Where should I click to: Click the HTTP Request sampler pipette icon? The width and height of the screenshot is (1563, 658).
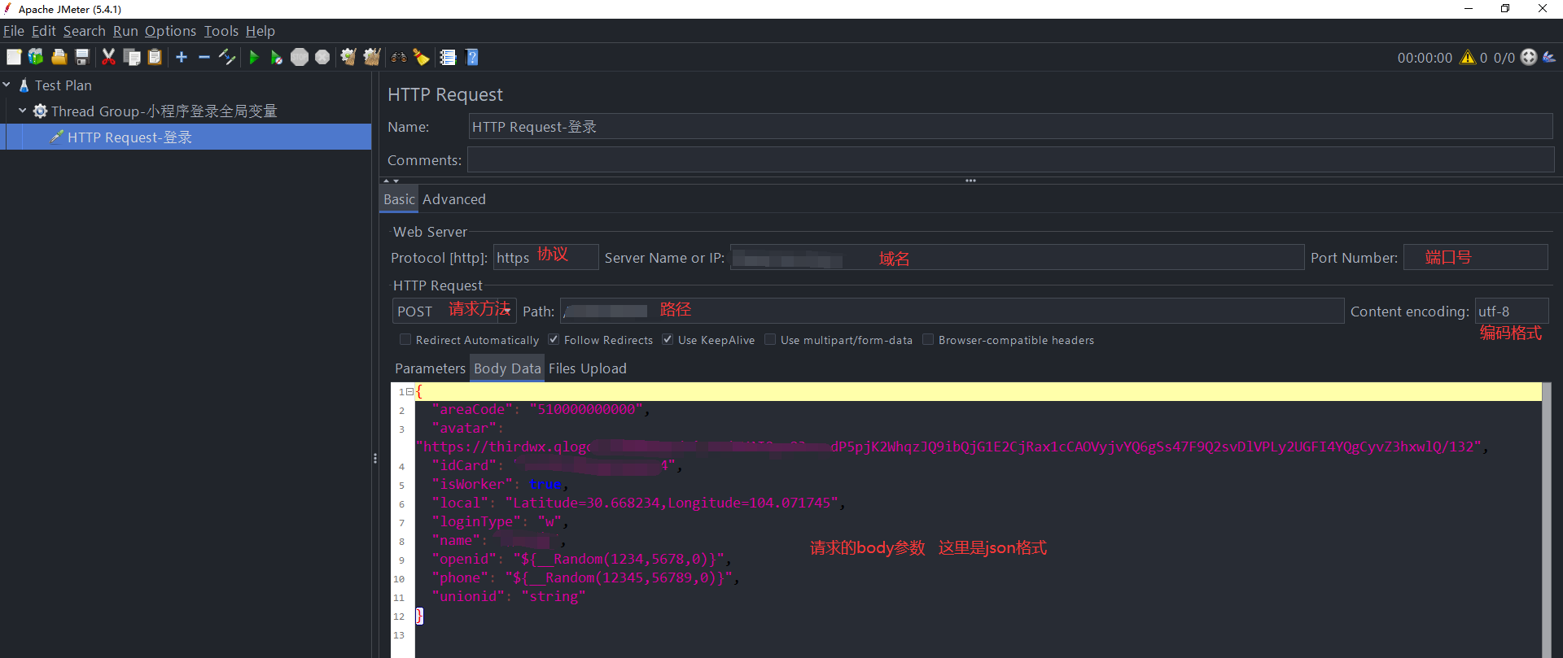pyautogui.click(x=56, y=137)
